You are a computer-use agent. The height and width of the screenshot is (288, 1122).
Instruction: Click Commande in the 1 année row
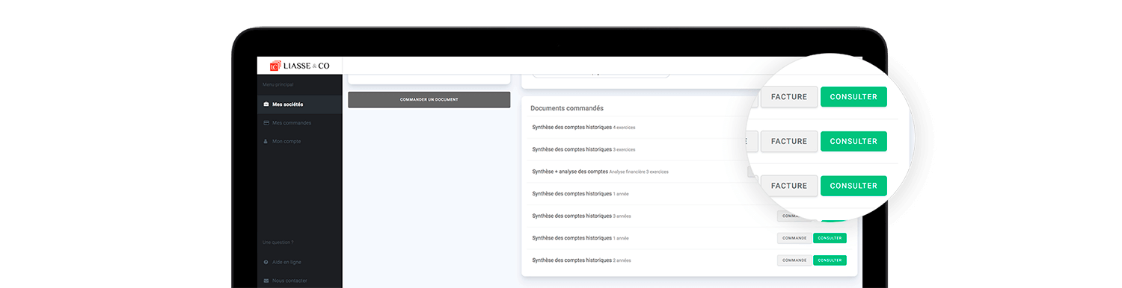pos(794,238)
